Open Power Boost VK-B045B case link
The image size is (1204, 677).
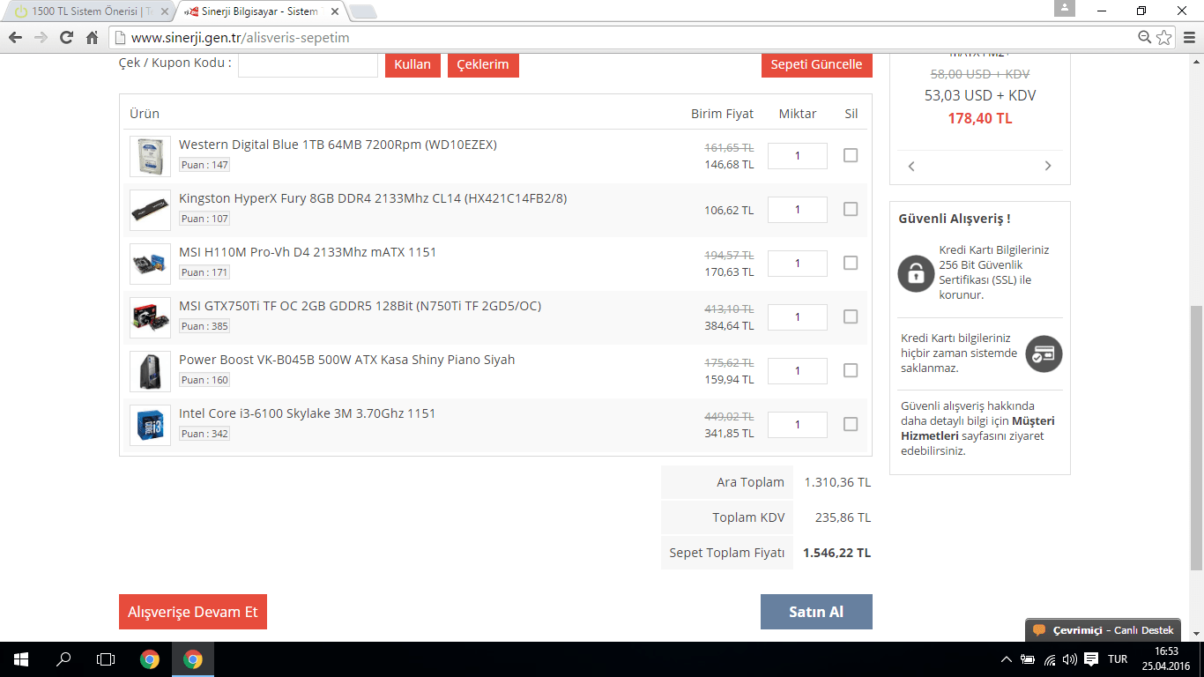coord(346,360)
